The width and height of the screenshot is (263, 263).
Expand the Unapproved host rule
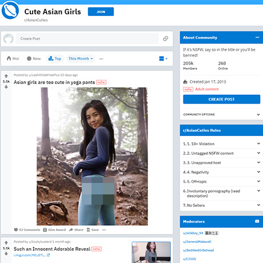click(x=221, y=162)
